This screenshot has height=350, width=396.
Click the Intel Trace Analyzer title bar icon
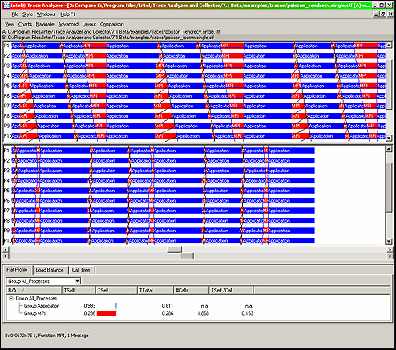6,5
